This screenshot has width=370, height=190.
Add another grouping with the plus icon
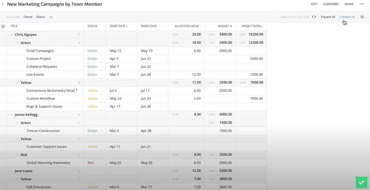pos(51,17)
